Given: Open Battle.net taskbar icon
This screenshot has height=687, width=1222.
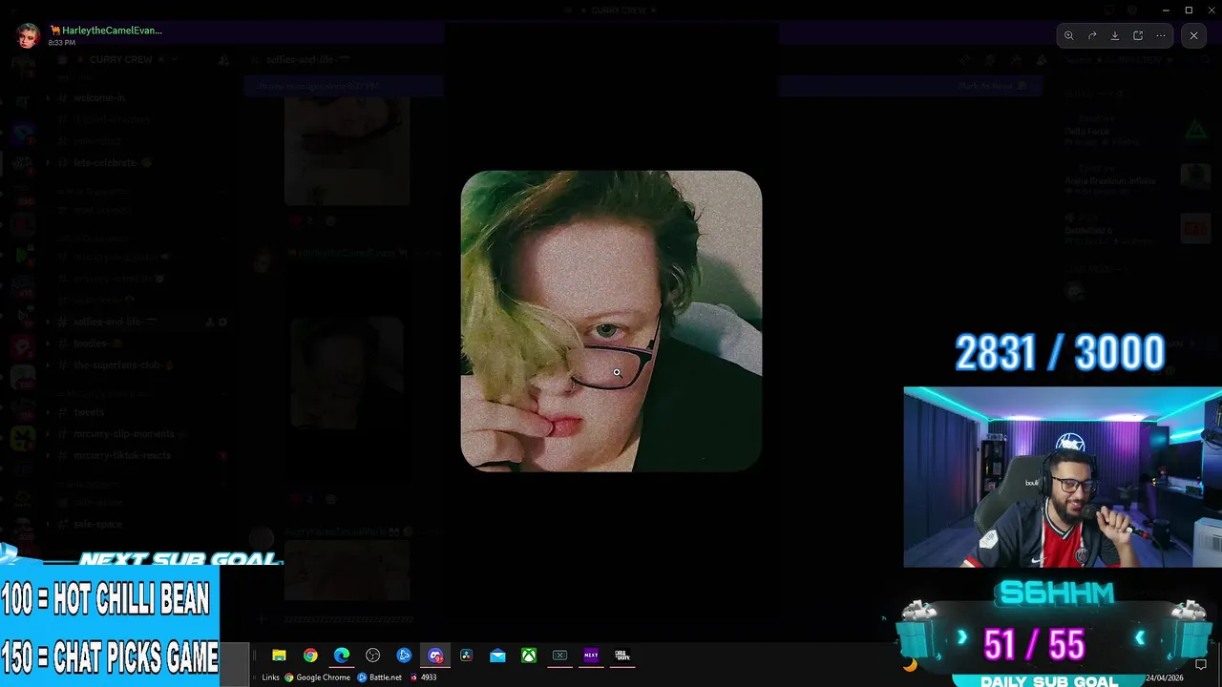Looking at the screenshot, I should tap(404, 656).
